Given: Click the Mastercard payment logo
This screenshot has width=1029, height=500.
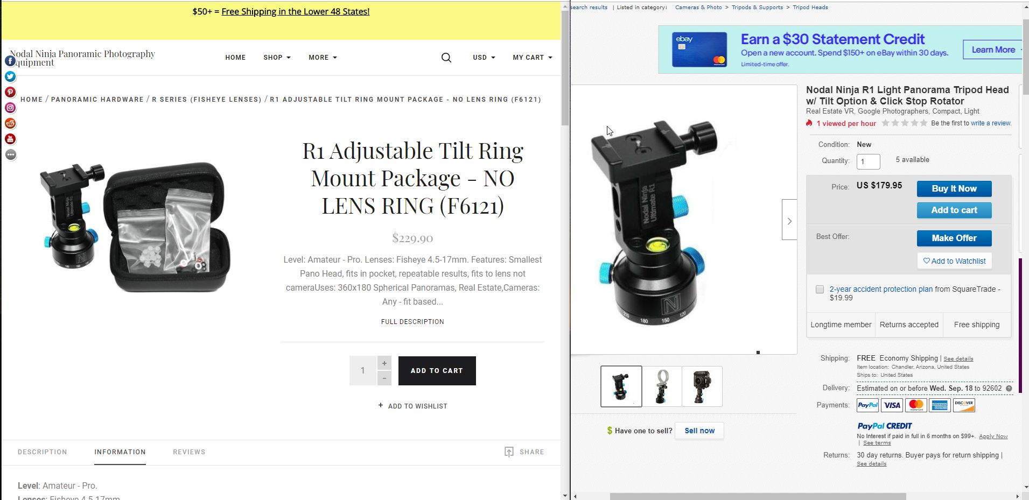Looking at the screenshot, I should 916,405.
